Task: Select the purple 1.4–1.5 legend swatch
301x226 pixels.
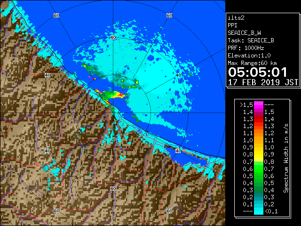Action: click(x=258, y=112)
